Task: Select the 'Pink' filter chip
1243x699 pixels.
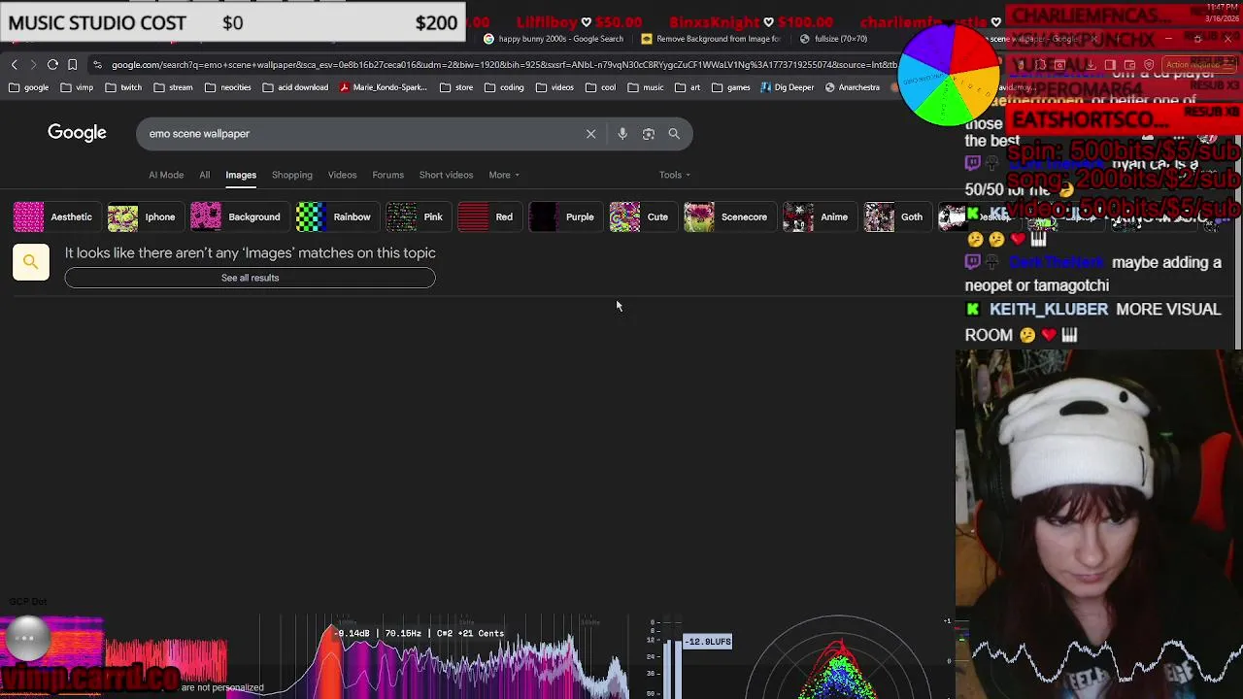Action: pos(417,216)
